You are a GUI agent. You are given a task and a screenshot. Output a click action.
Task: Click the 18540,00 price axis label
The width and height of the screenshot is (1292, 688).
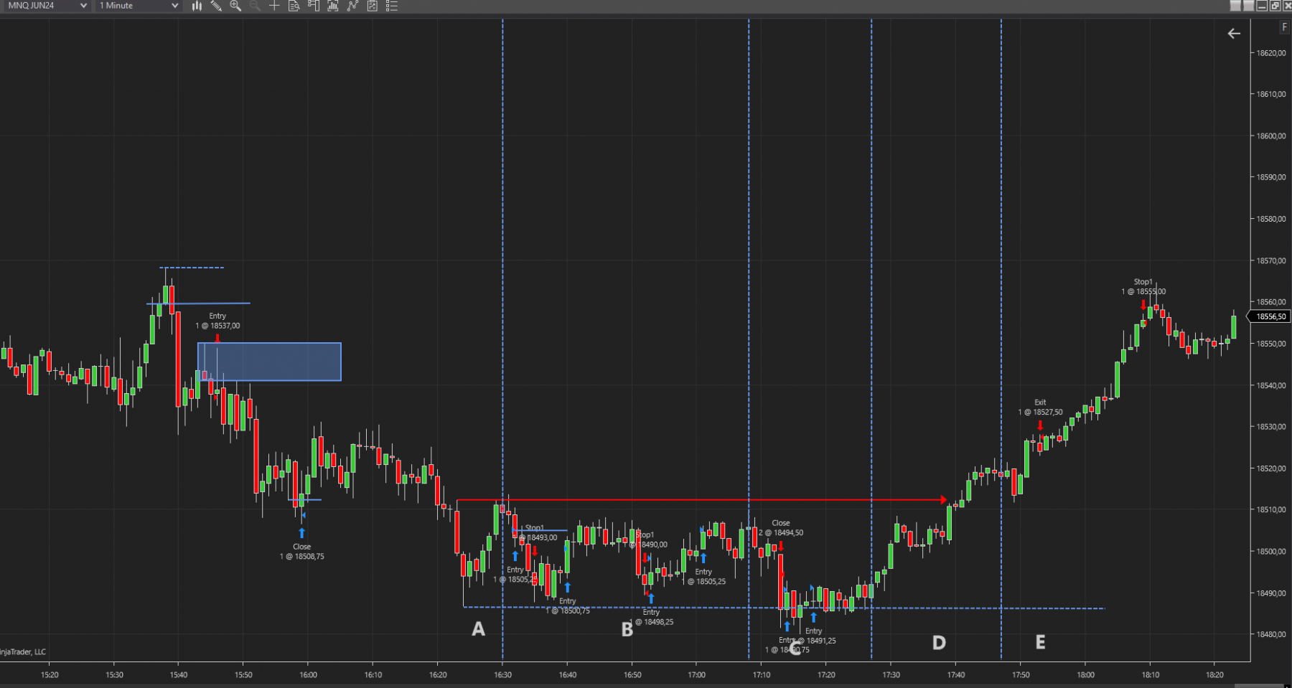(x=1270, y=386)
